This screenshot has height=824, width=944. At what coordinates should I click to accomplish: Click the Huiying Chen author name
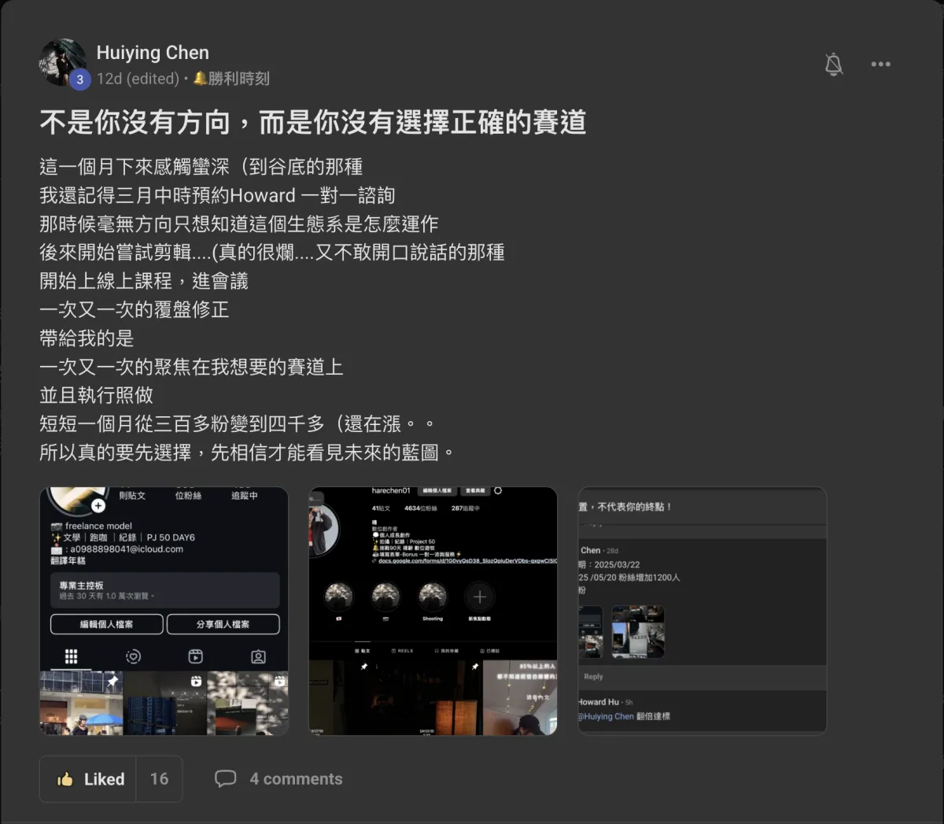[153, 53]
